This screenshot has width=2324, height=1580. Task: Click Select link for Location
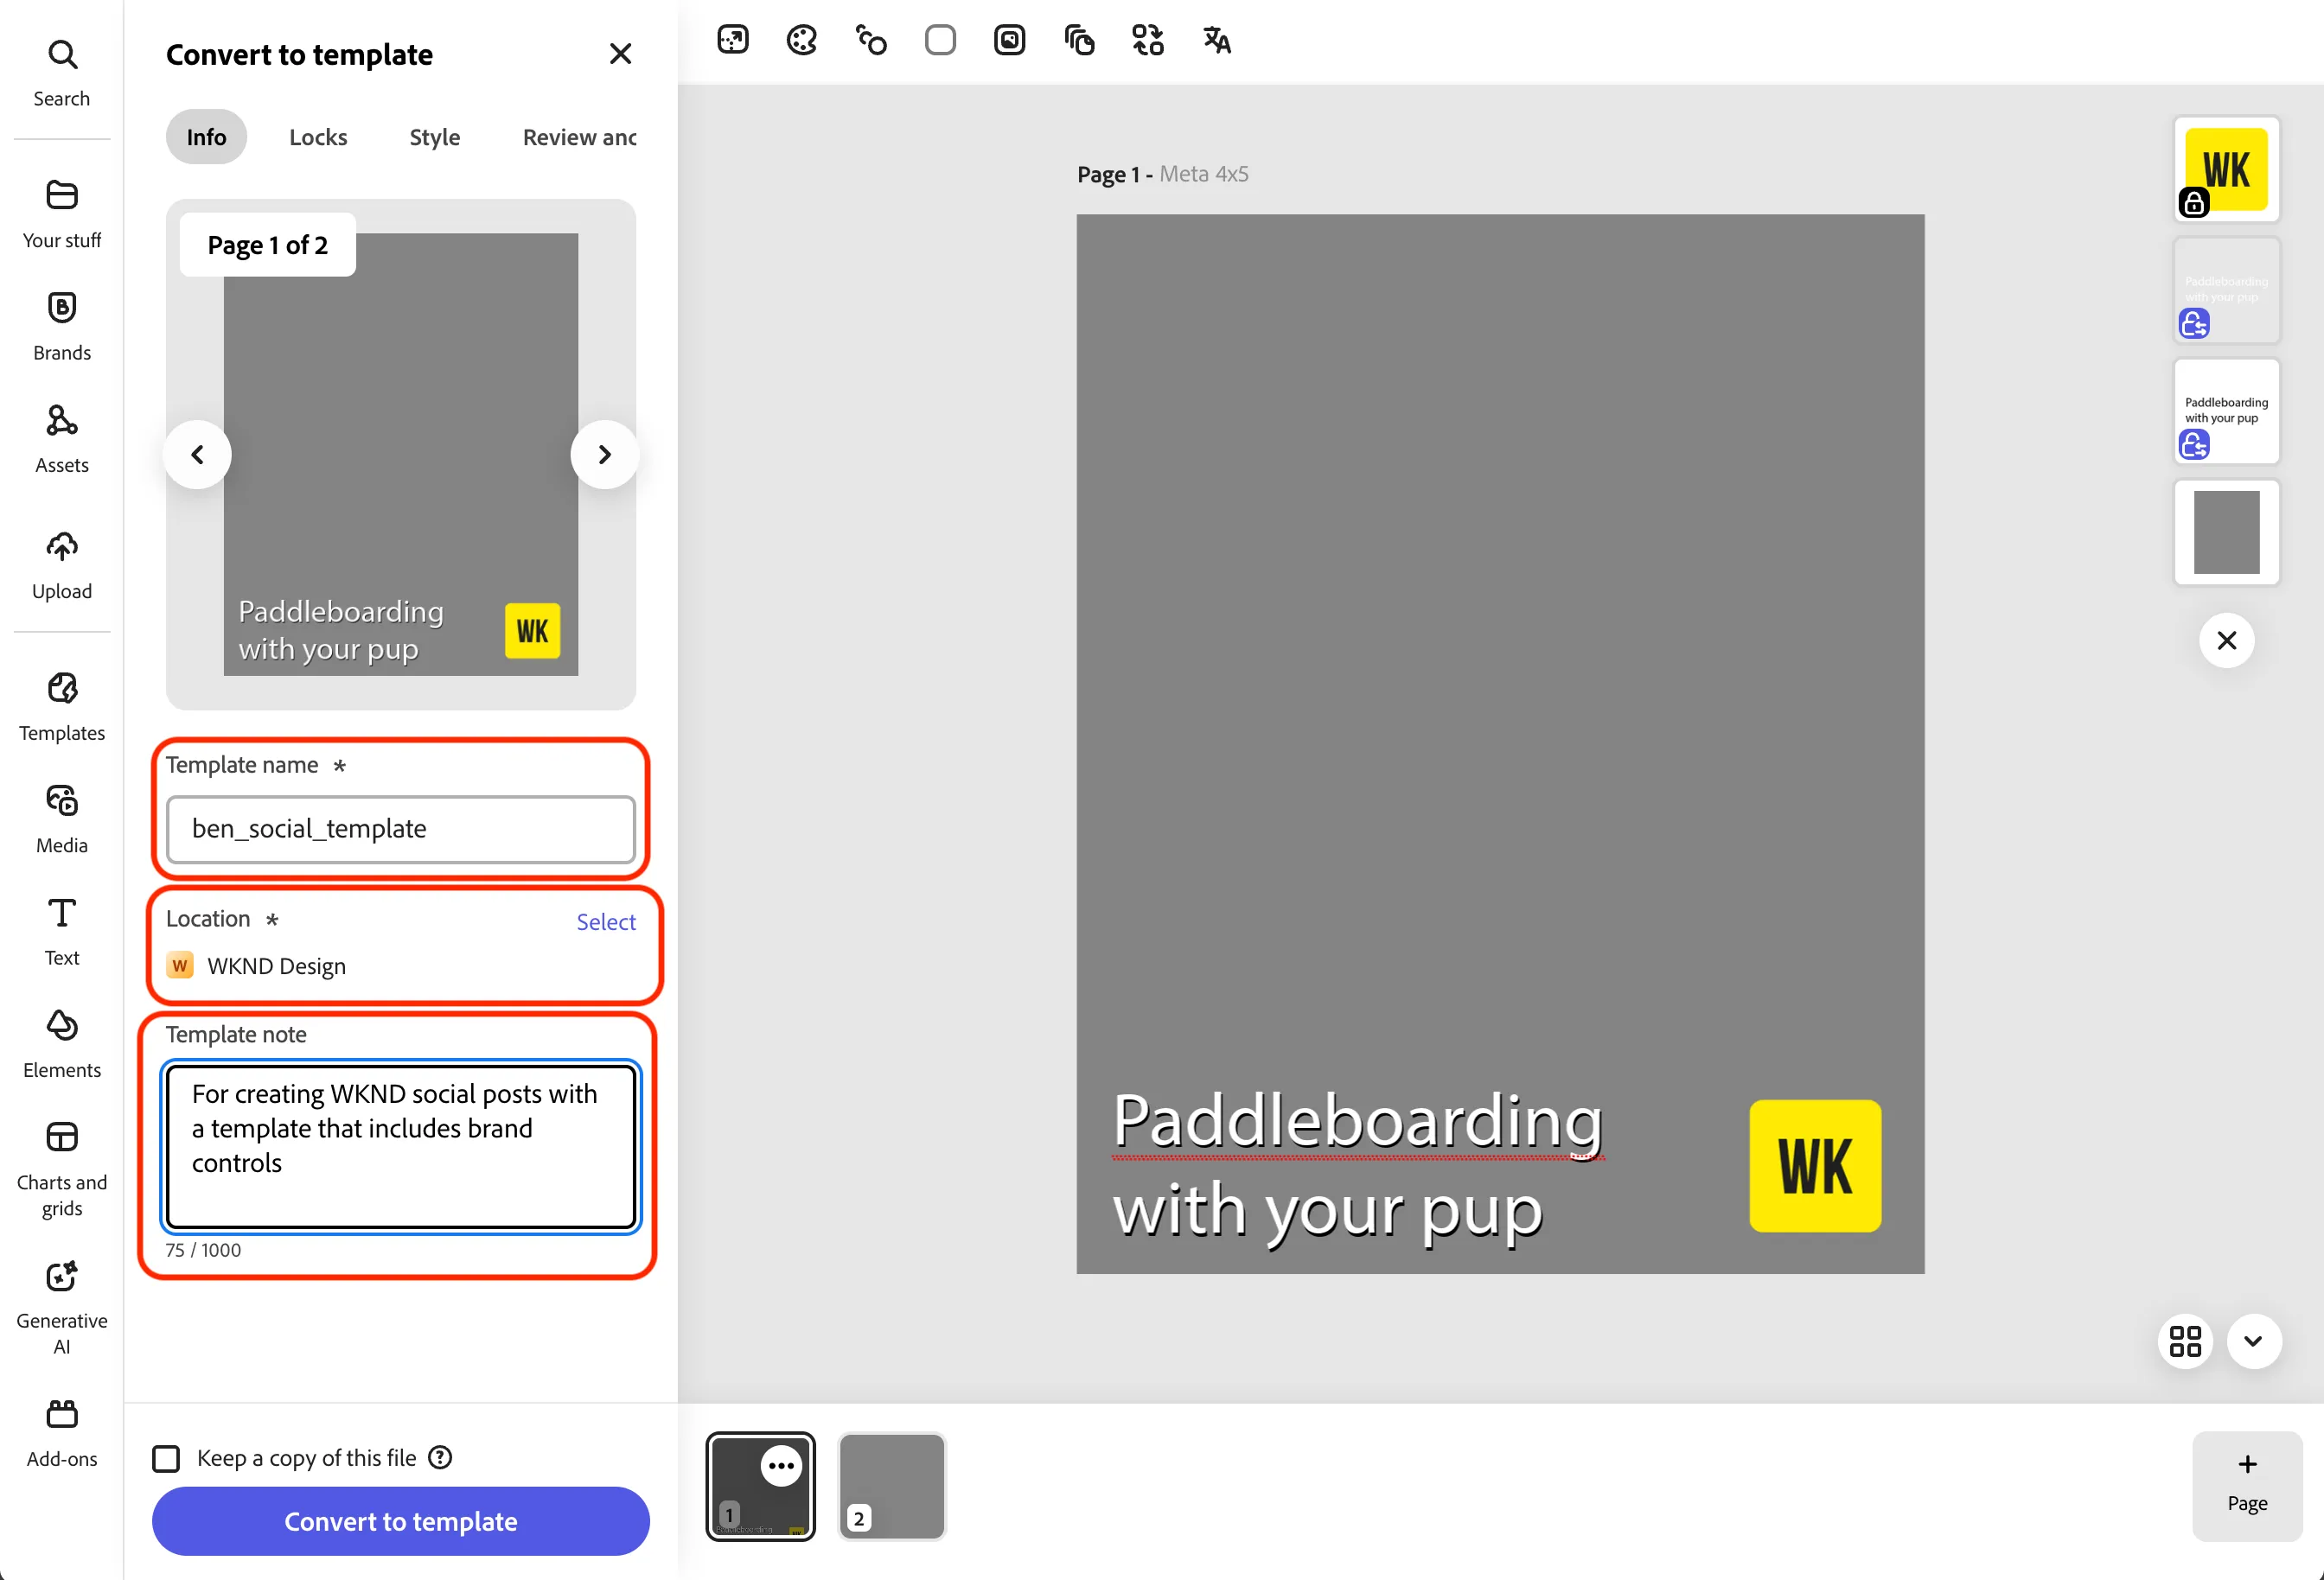point(606,921)
